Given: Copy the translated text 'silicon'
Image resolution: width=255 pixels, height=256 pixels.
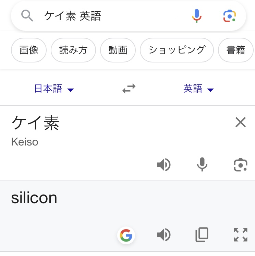Looking at the screenshot, I should tap(202, 235).
